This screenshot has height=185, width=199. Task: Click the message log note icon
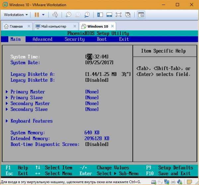click(x=189, y=182)
